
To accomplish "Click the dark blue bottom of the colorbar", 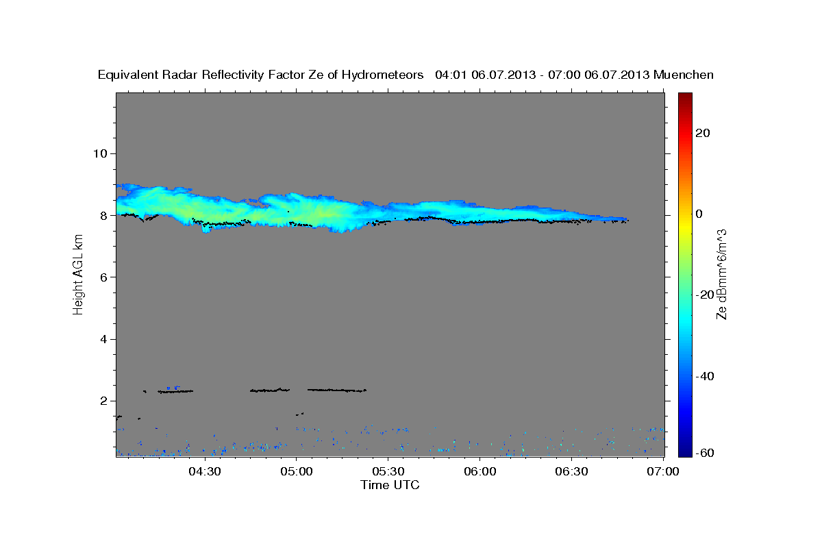I will click(x=684, y=451).
